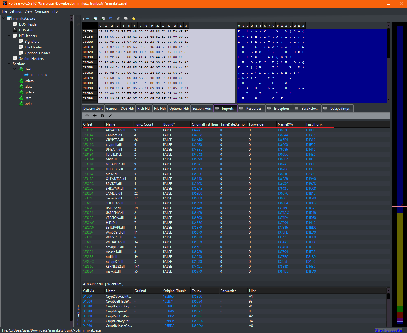The width and height of the screenshot is (407, 333).
Task: Click the .rdata section puzzle icon
Action: click(21, 81)
